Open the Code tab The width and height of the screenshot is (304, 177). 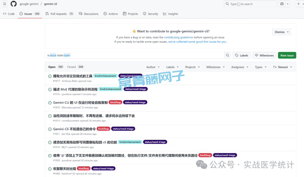pyautogui.click(x=9, y=14)
